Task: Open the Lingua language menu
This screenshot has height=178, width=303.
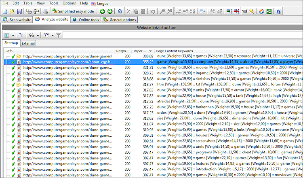Action: [100, 3]
